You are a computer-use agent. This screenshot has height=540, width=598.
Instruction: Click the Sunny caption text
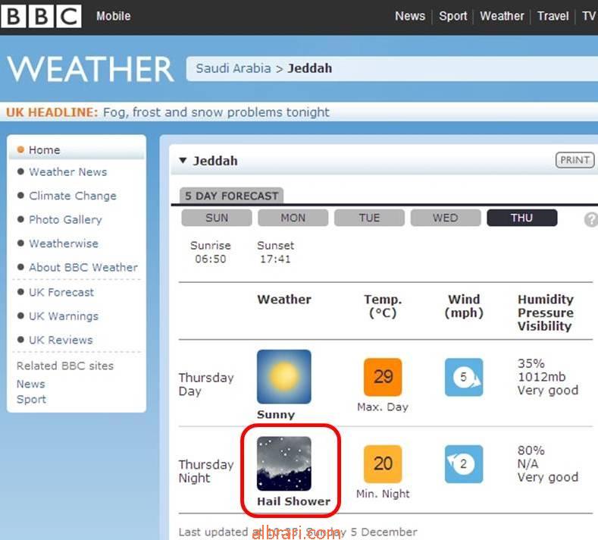click(x=276, y=414)
